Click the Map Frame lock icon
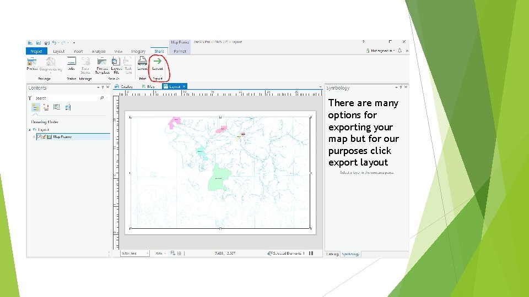Image resolution: width=529 pixels, height=297 pixels. point(44,137)
